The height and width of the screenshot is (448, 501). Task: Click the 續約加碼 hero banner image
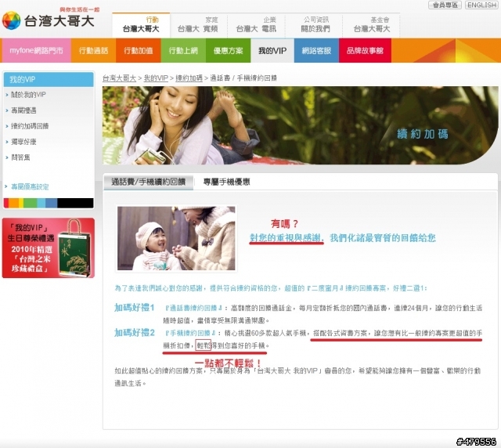pos(300,125)
